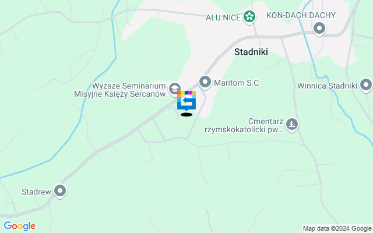Click the Stadrew location pin
The image size is (373, 233).
(60, 192)
